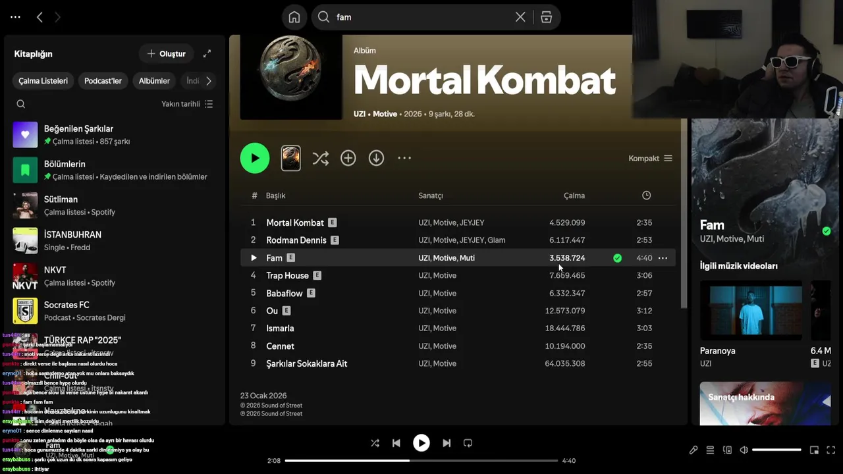Filter library by Çalma Listeleri
The height and width of the screenshot is (474, 843).
click(43, 81)
